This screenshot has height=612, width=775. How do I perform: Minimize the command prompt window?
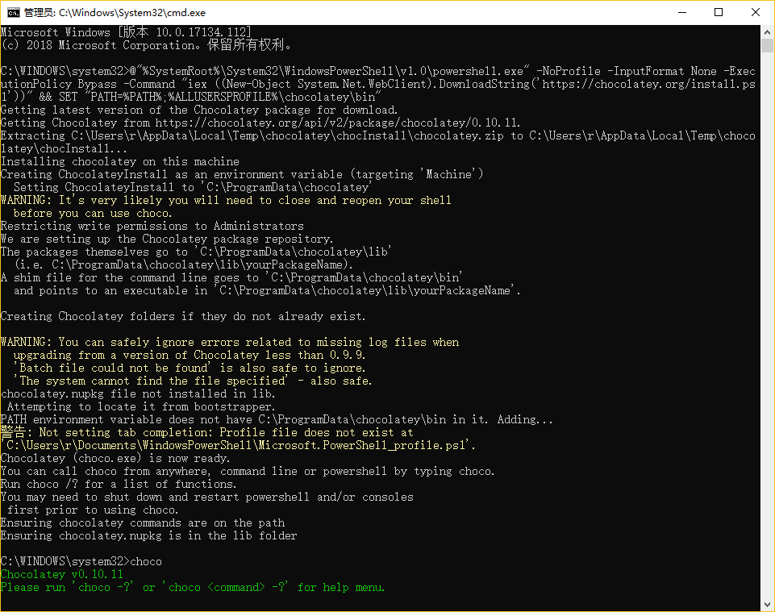click(681, 12)
